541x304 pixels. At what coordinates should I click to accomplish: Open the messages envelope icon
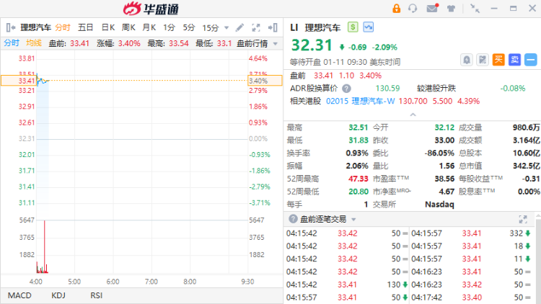432,9
